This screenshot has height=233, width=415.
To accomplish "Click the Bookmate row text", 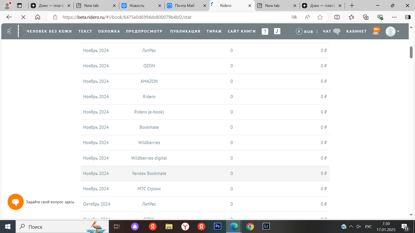I will pos(149,127).
